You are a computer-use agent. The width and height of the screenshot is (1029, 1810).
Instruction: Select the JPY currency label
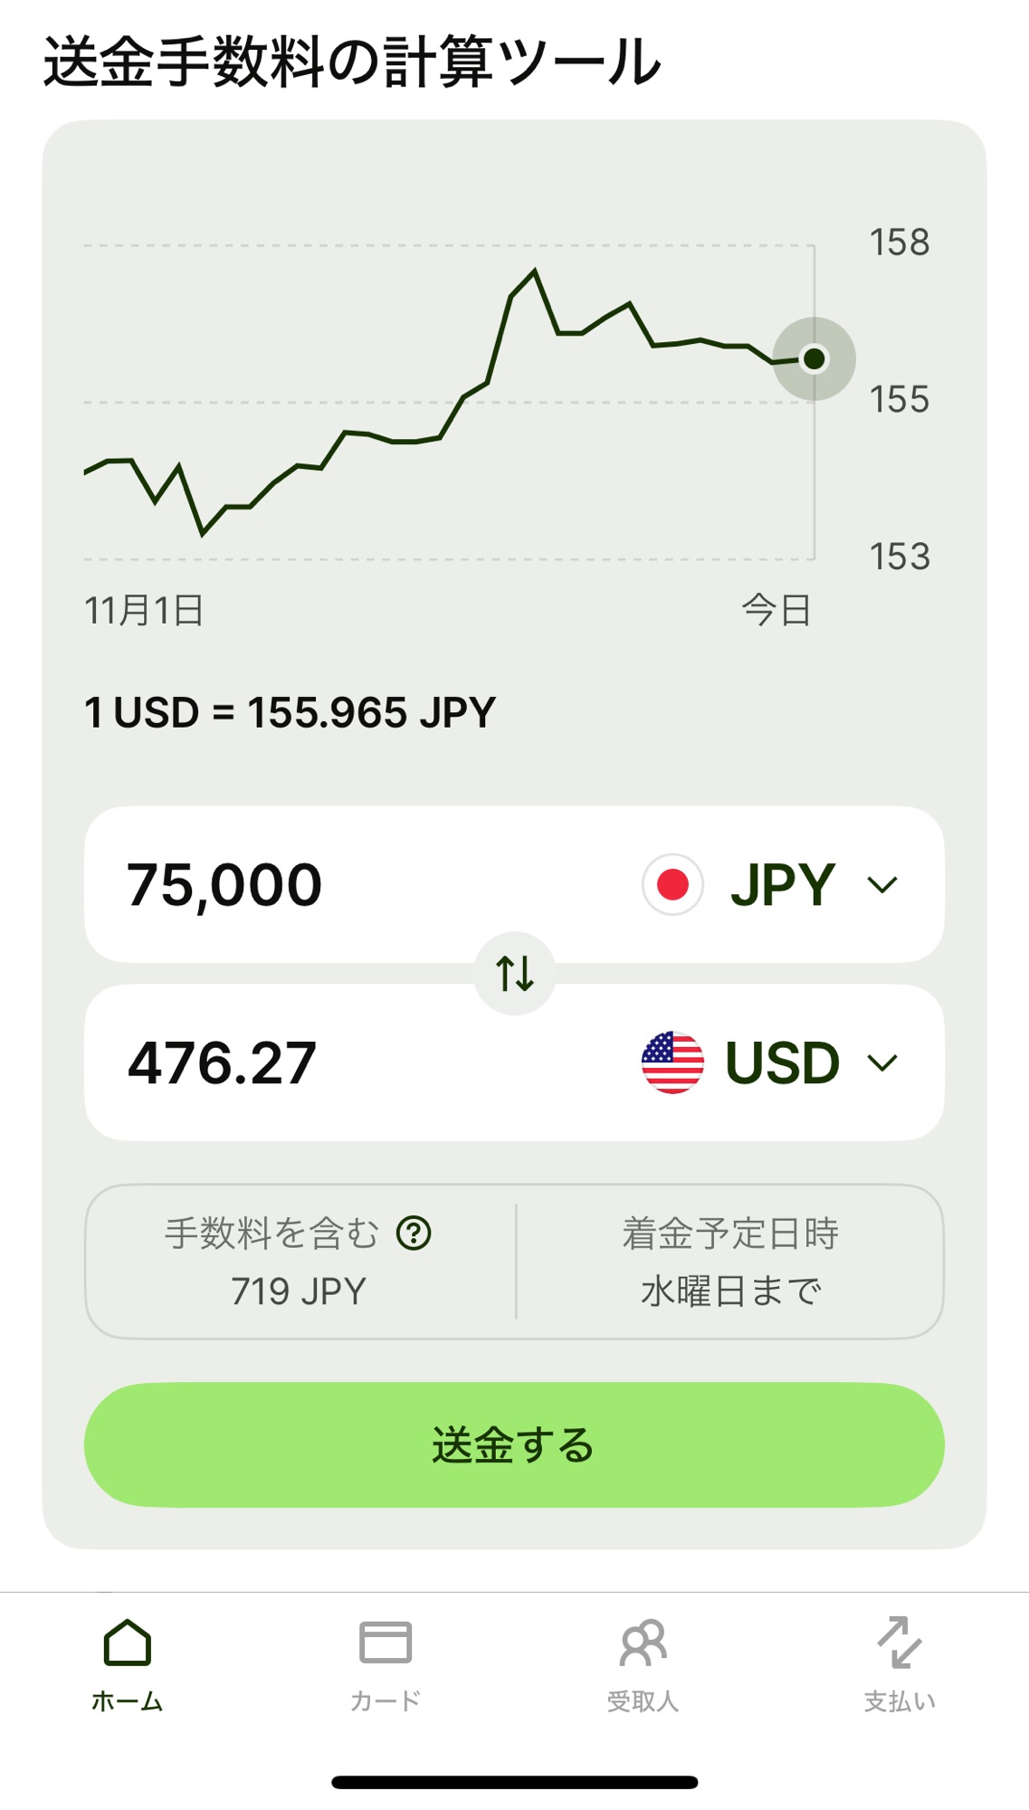point(783,884)
